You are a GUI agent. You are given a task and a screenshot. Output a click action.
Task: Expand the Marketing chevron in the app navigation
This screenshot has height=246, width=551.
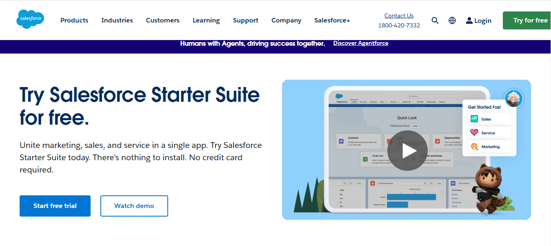coord(413,101)
